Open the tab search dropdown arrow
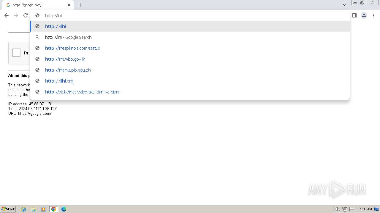Viewport: 380px width, 213px height. [x=344, y=5]
